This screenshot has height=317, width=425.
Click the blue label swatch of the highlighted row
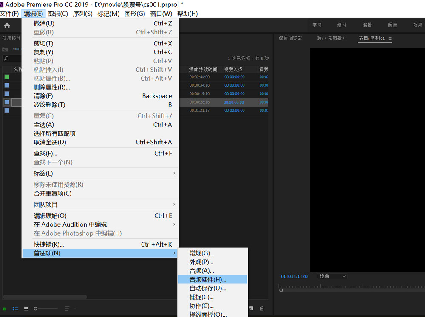pos(7,102)
